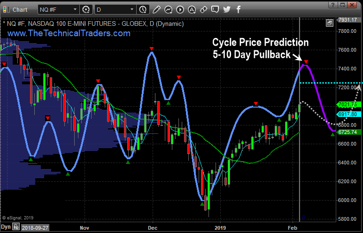Click the 5-10 Day Pullback annotation text
The height and width of the screenshot is (233, 363).
(252, 54)
